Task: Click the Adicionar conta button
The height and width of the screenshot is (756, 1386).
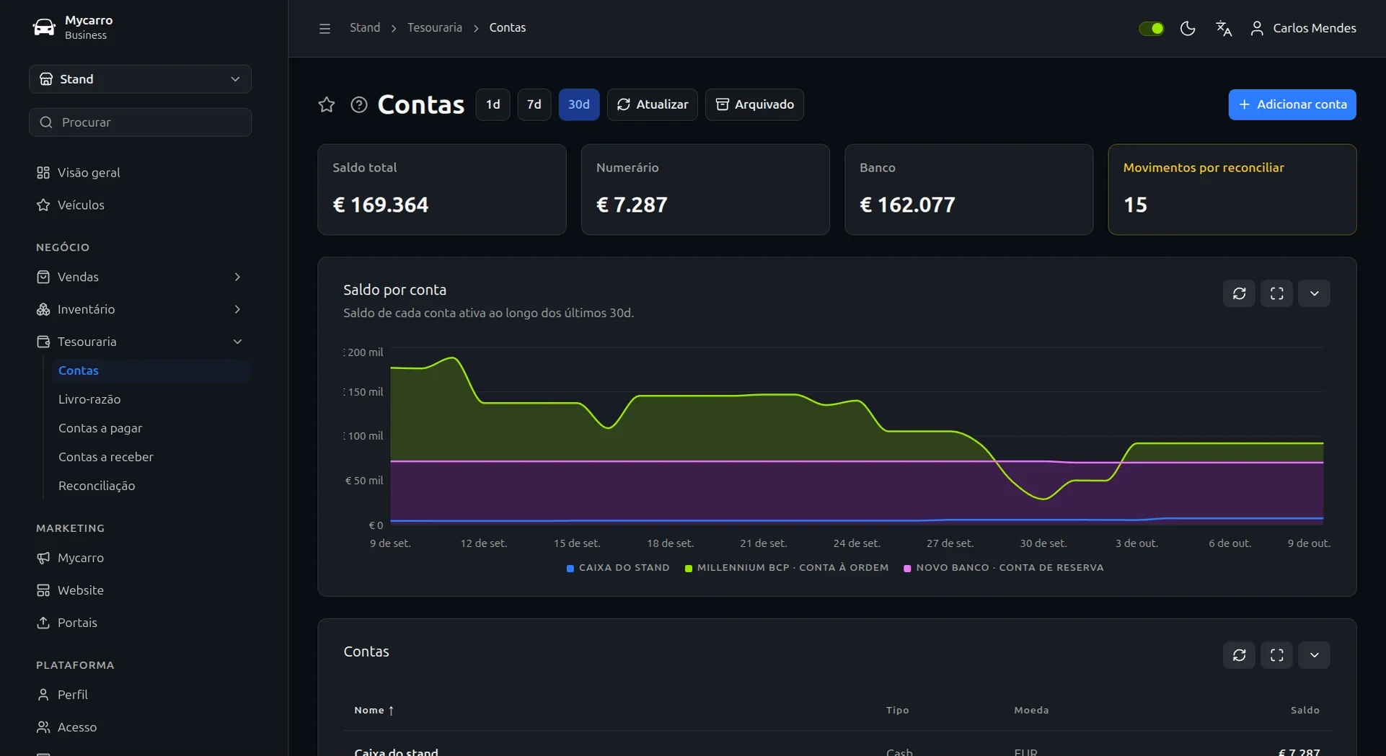Action: (x=1292, y=104)
